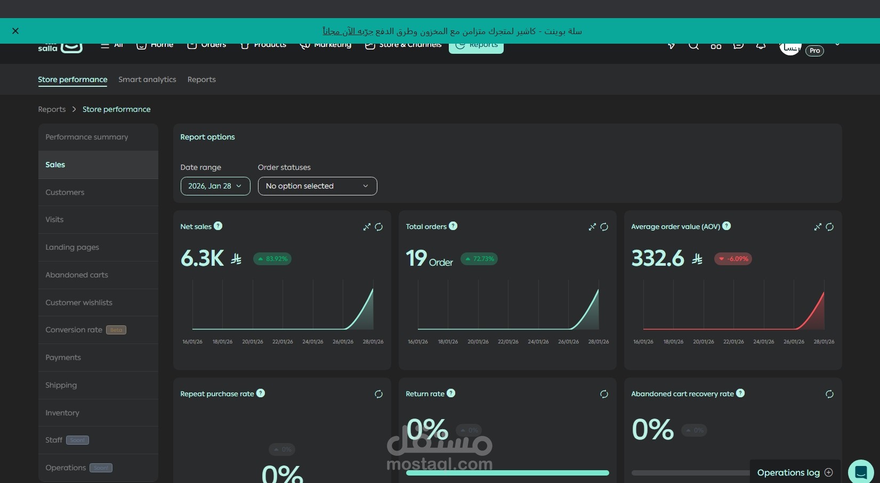880x483 pixels.
Task: Open Return rate help icon
Action: click(451, 393)
